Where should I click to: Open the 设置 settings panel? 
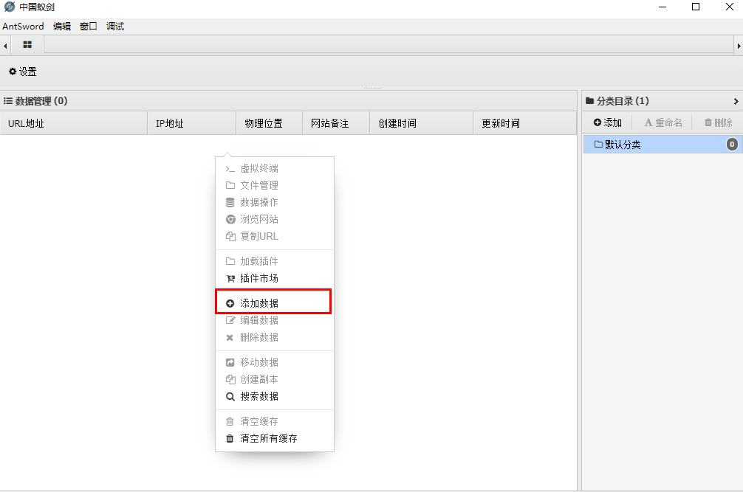click(x=21, y=72)
